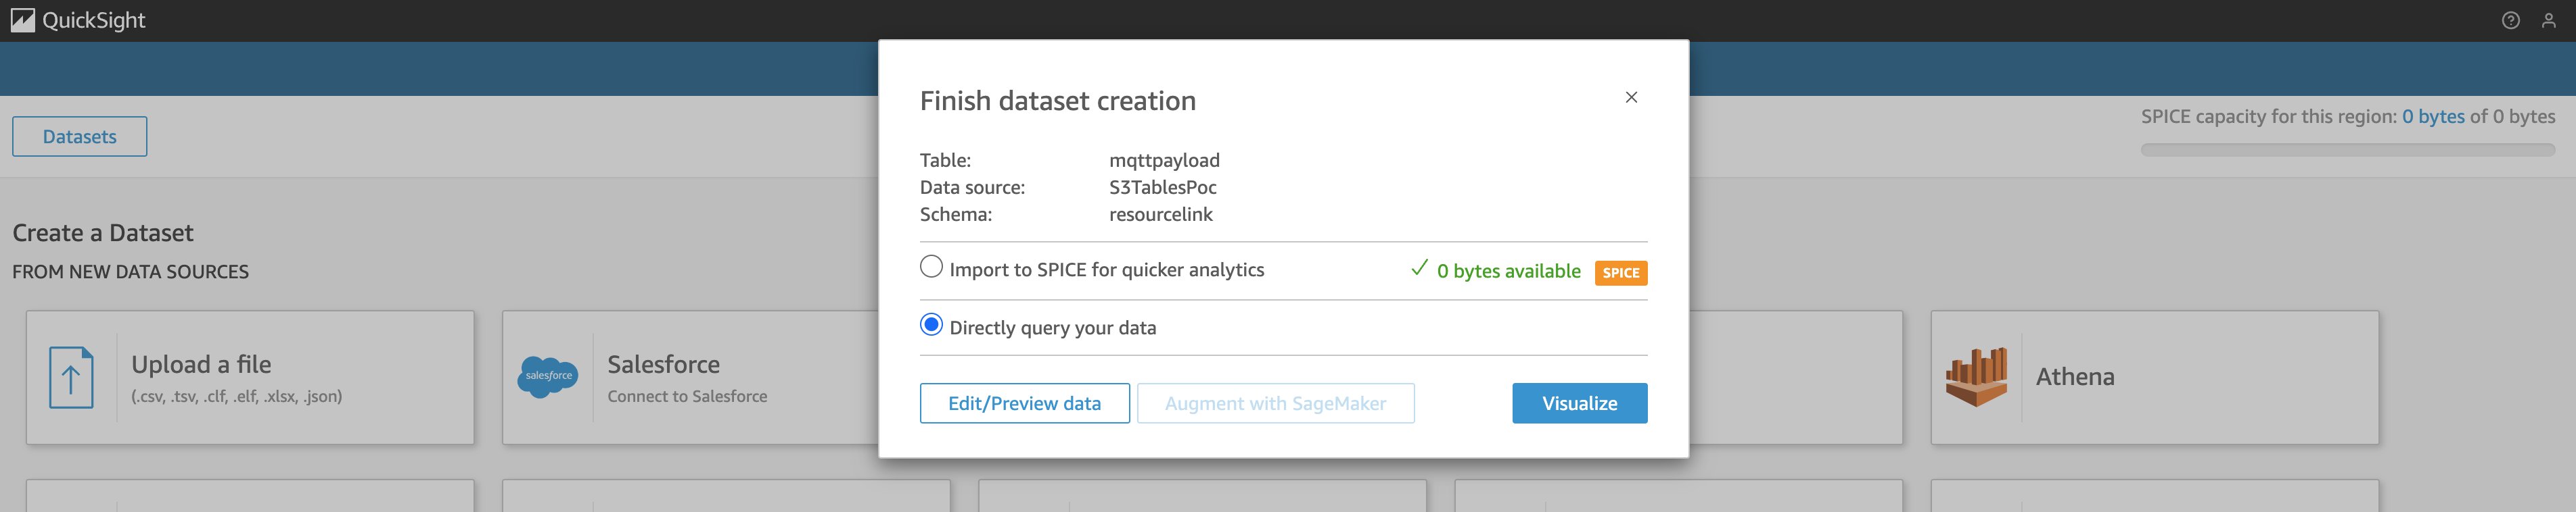
Task: Open the 0 bytes SPICE capacity link
Action: click(2432, 117)
